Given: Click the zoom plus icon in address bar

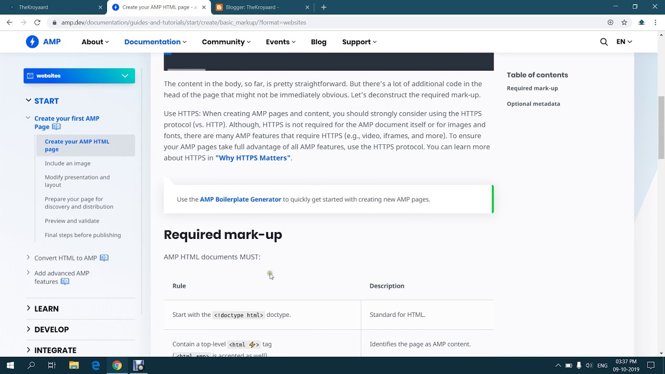Looking at the screenshot, I should tap(610, 22).
